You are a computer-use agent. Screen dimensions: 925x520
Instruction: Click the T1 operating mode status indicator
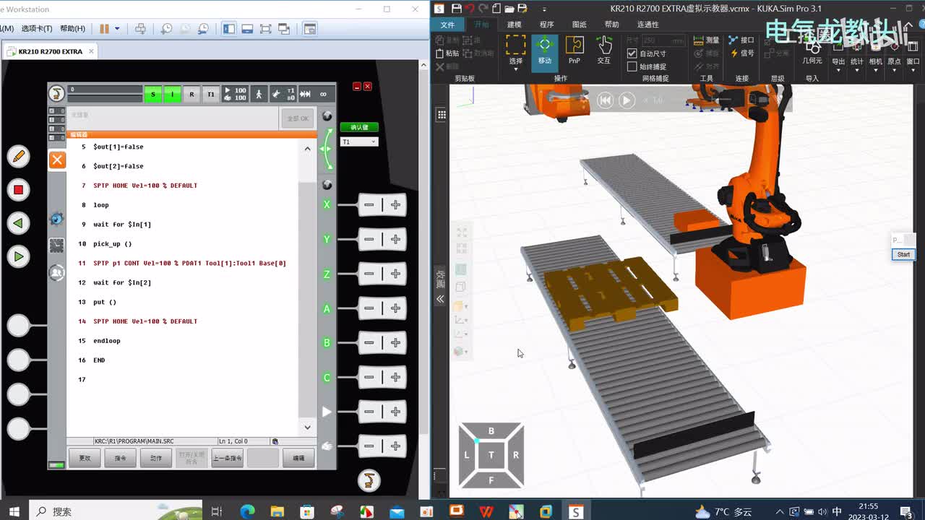tap(210, 94)
